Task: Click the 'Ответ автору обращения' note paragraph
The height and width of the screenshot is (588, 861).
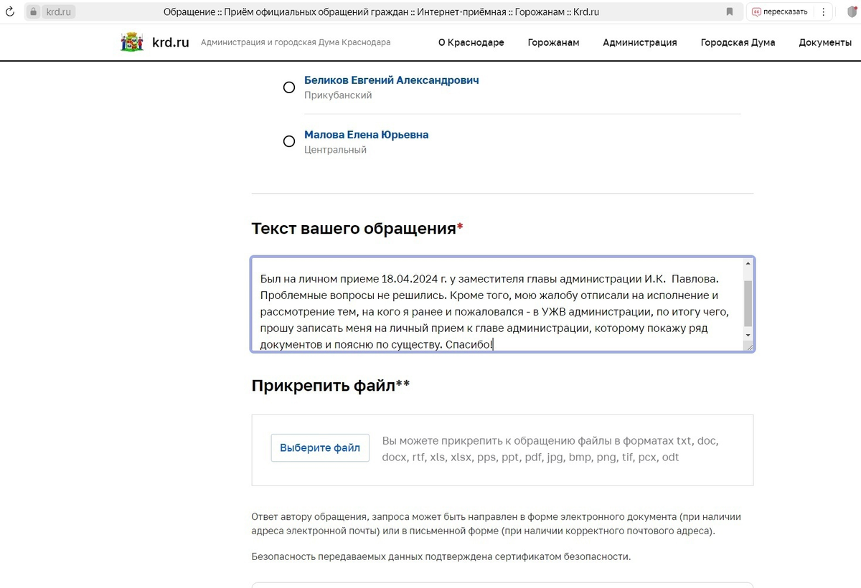Action: 496,524
